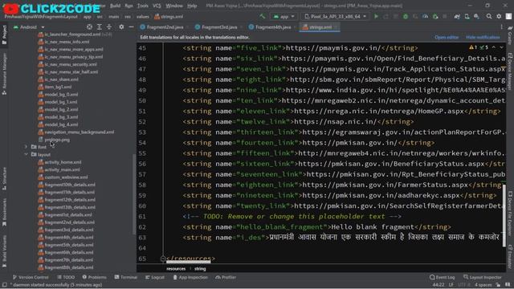Screen dimensions: 514x289
Task: Open the Gradle side panel on right
Action: pos(510,35)
